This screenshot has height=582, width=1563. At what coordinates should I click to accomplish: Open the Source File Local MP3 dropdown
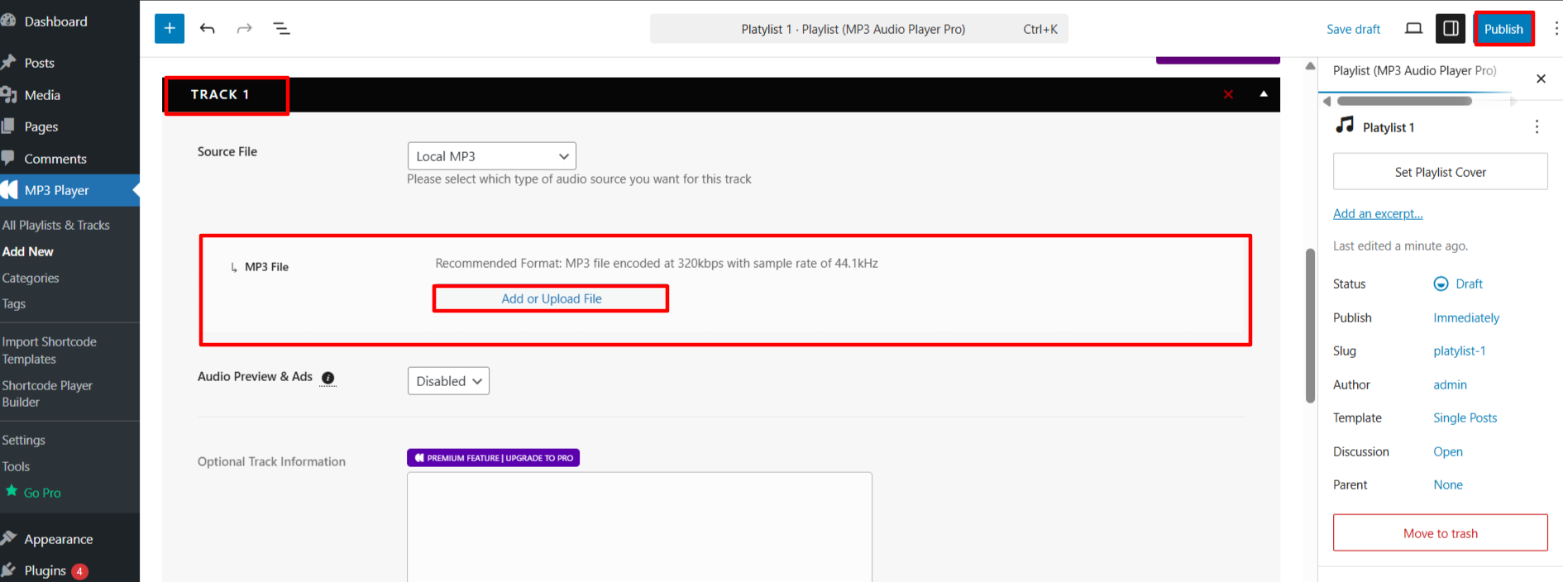click(491, 156)
